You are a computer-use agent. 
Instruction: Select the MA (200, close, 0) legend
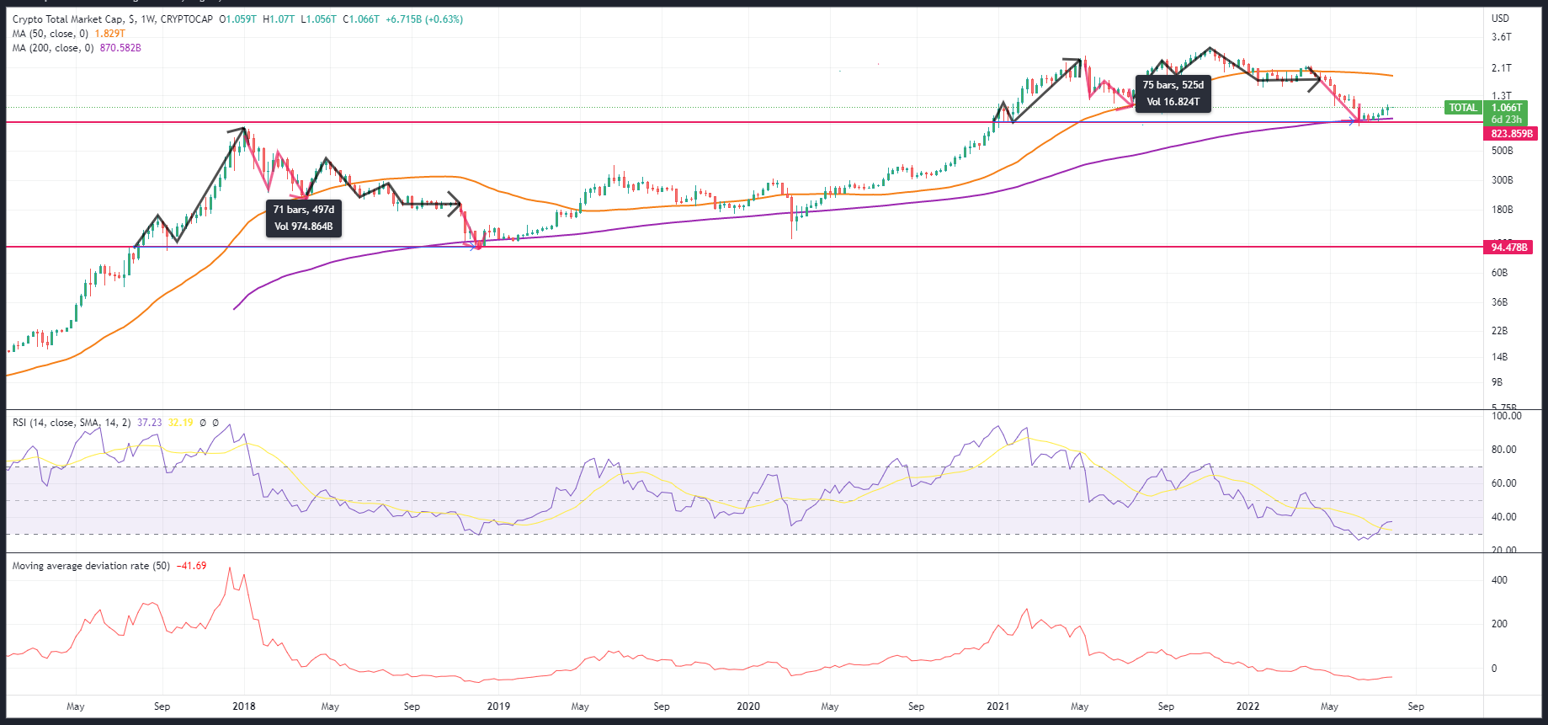point(52,48)
